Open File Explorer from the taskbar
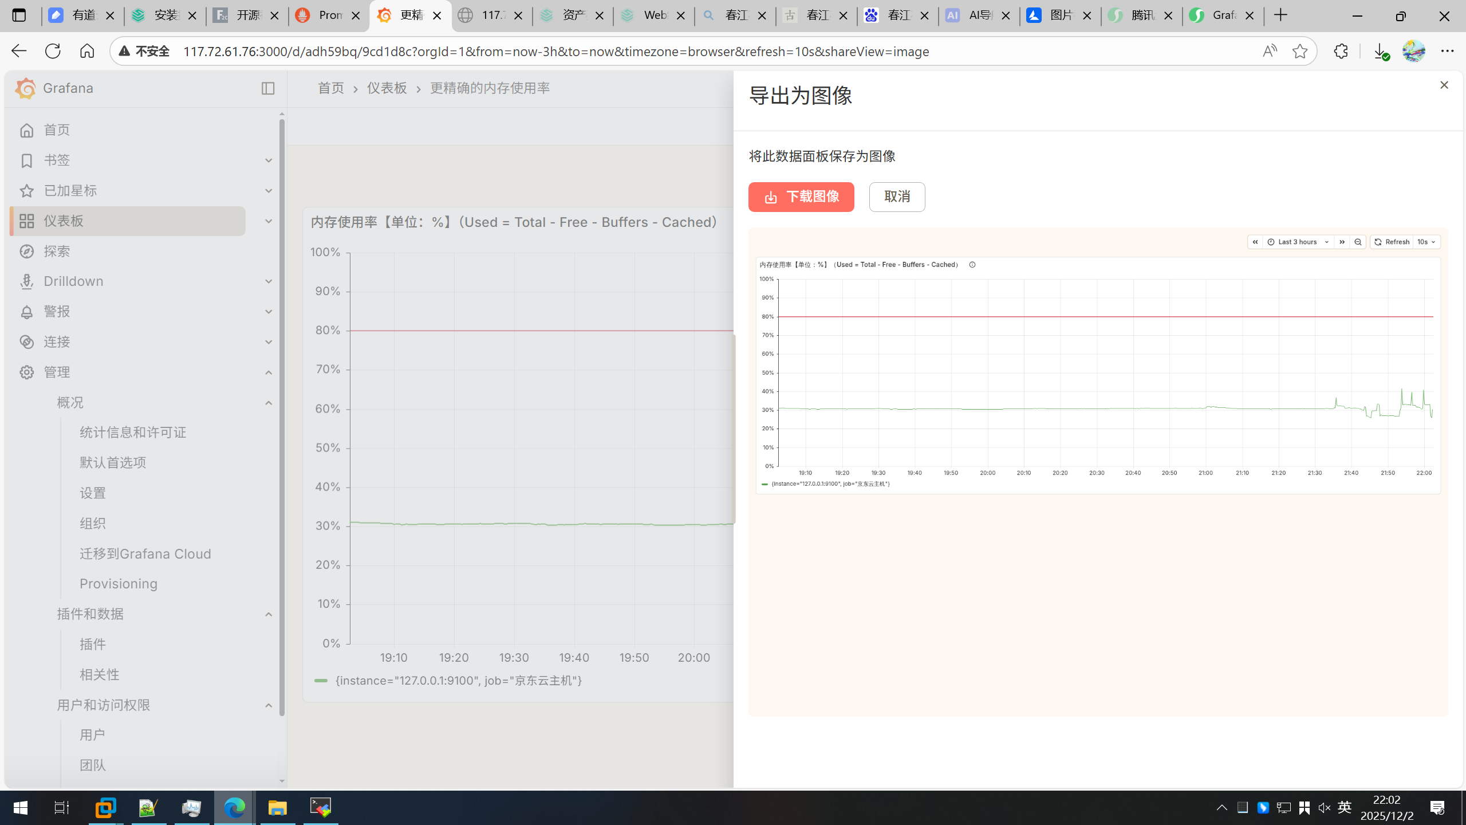Screen dimensions: 1466x825 [x=278, y=808]
